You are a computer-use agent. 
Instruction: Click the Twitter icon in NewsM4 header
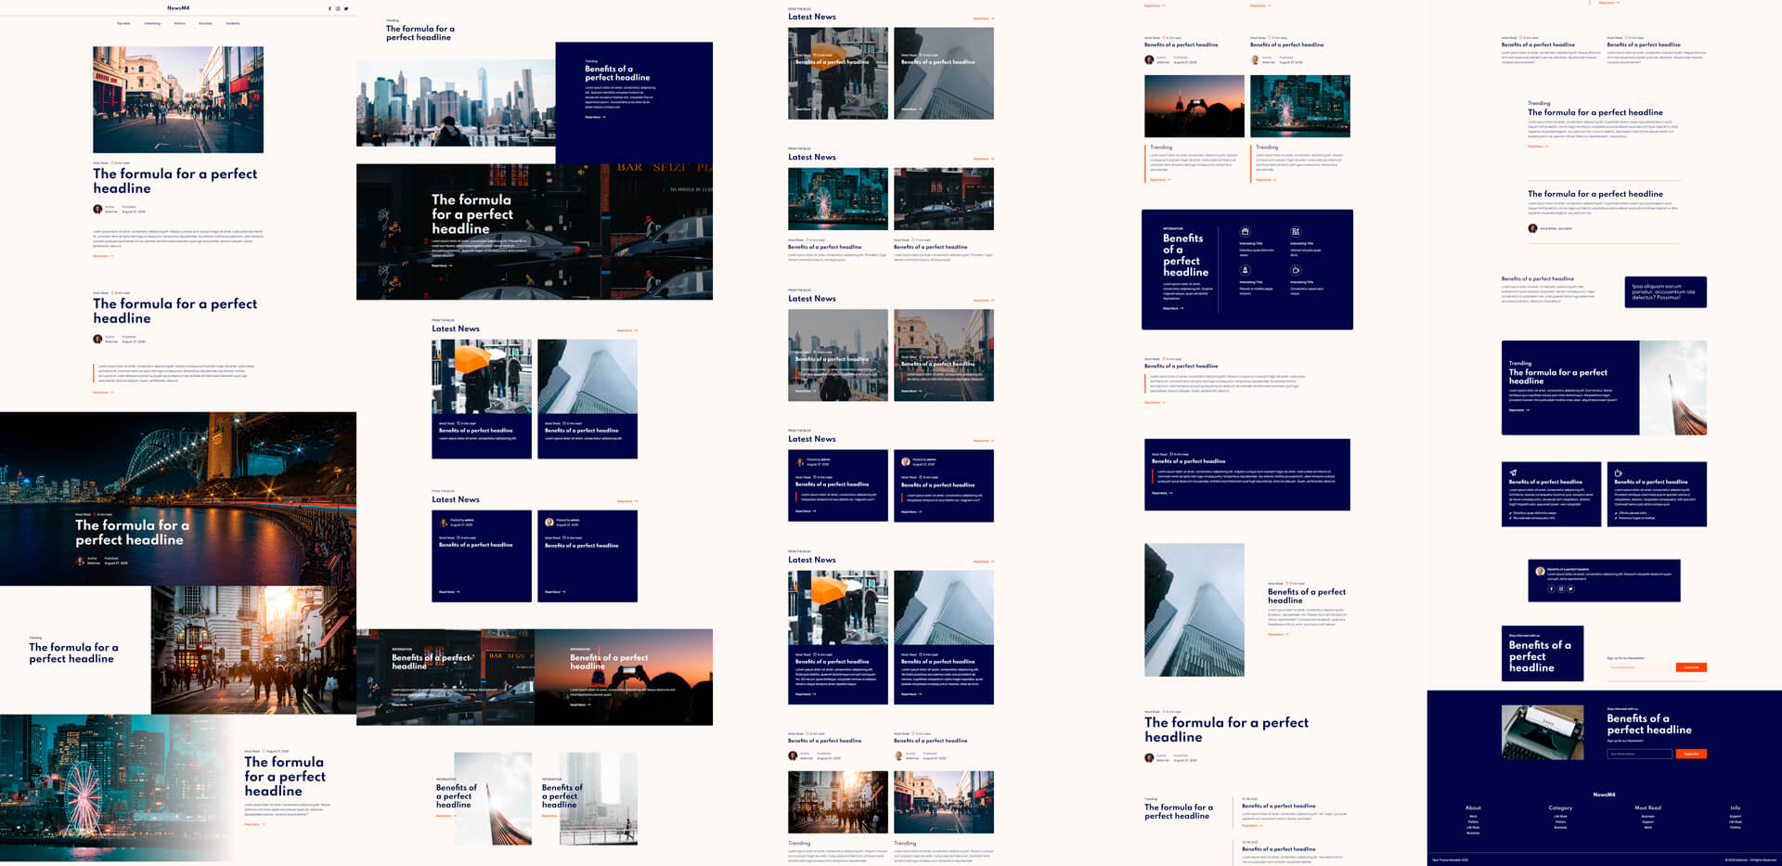(346, 8)
